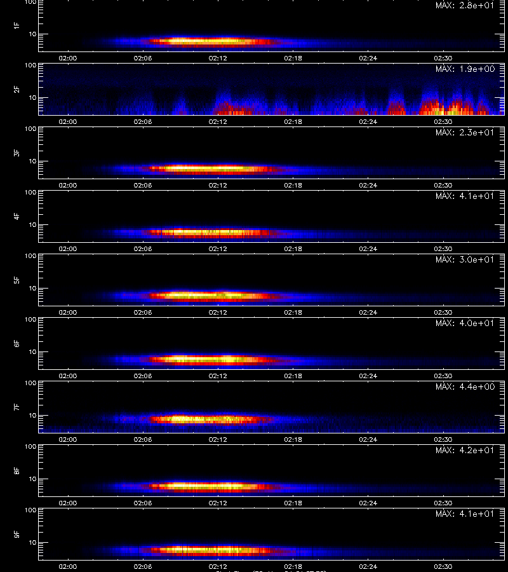Image resolution: width=508 pixels, height=572 pixels.
Task: Click the 02:12 tick below the 2F panel
Action: click(x=218, y=121)
